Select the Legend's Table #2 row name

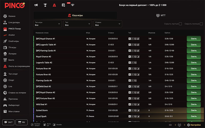[x=44, y=62]
